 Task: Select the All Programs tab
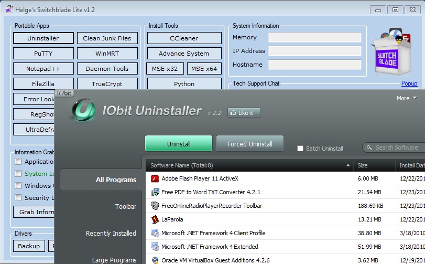(x=101, y=179)
